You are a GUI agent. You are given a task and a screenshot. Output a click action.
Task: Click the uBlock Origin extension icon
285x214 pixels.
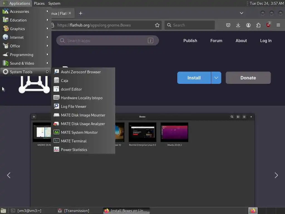(x=268, y=25)
